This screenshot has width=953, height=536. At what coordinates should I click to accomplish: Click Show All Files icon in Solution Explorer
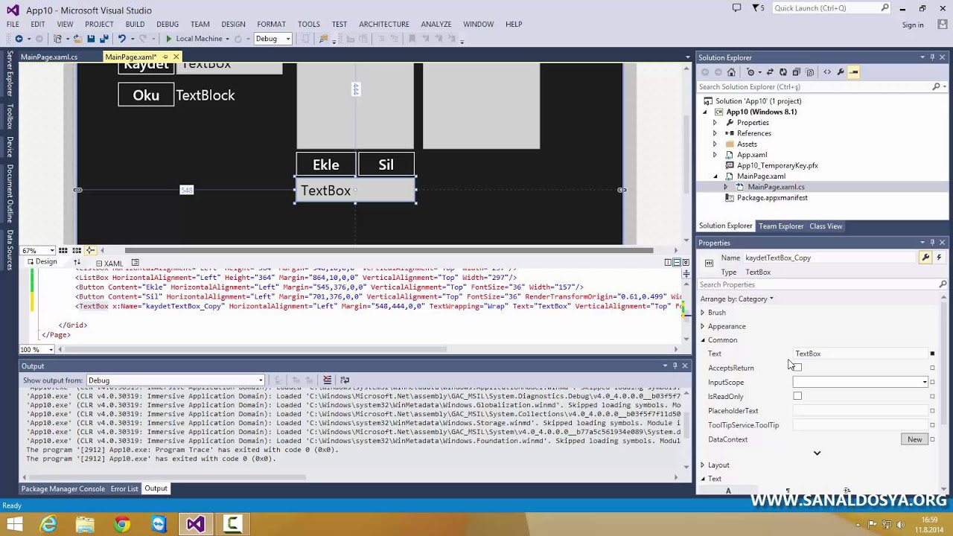tap(809, 72)
